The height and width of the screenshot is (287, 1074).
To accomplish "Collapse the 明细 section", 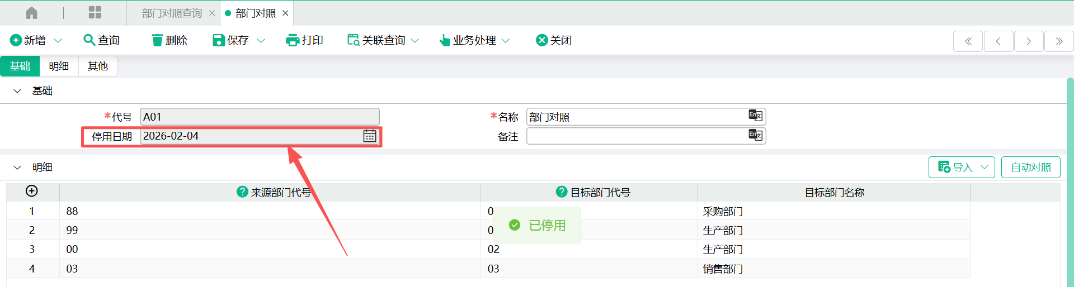I will 17,168.
